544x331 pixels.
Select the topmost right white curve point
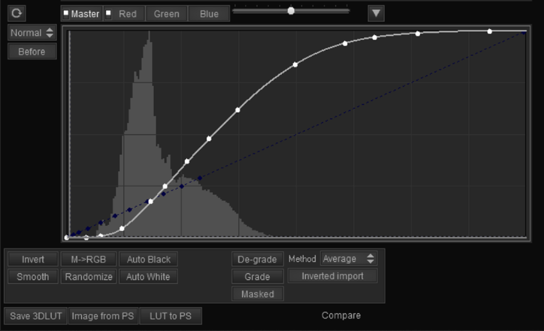tap(490, 31)
